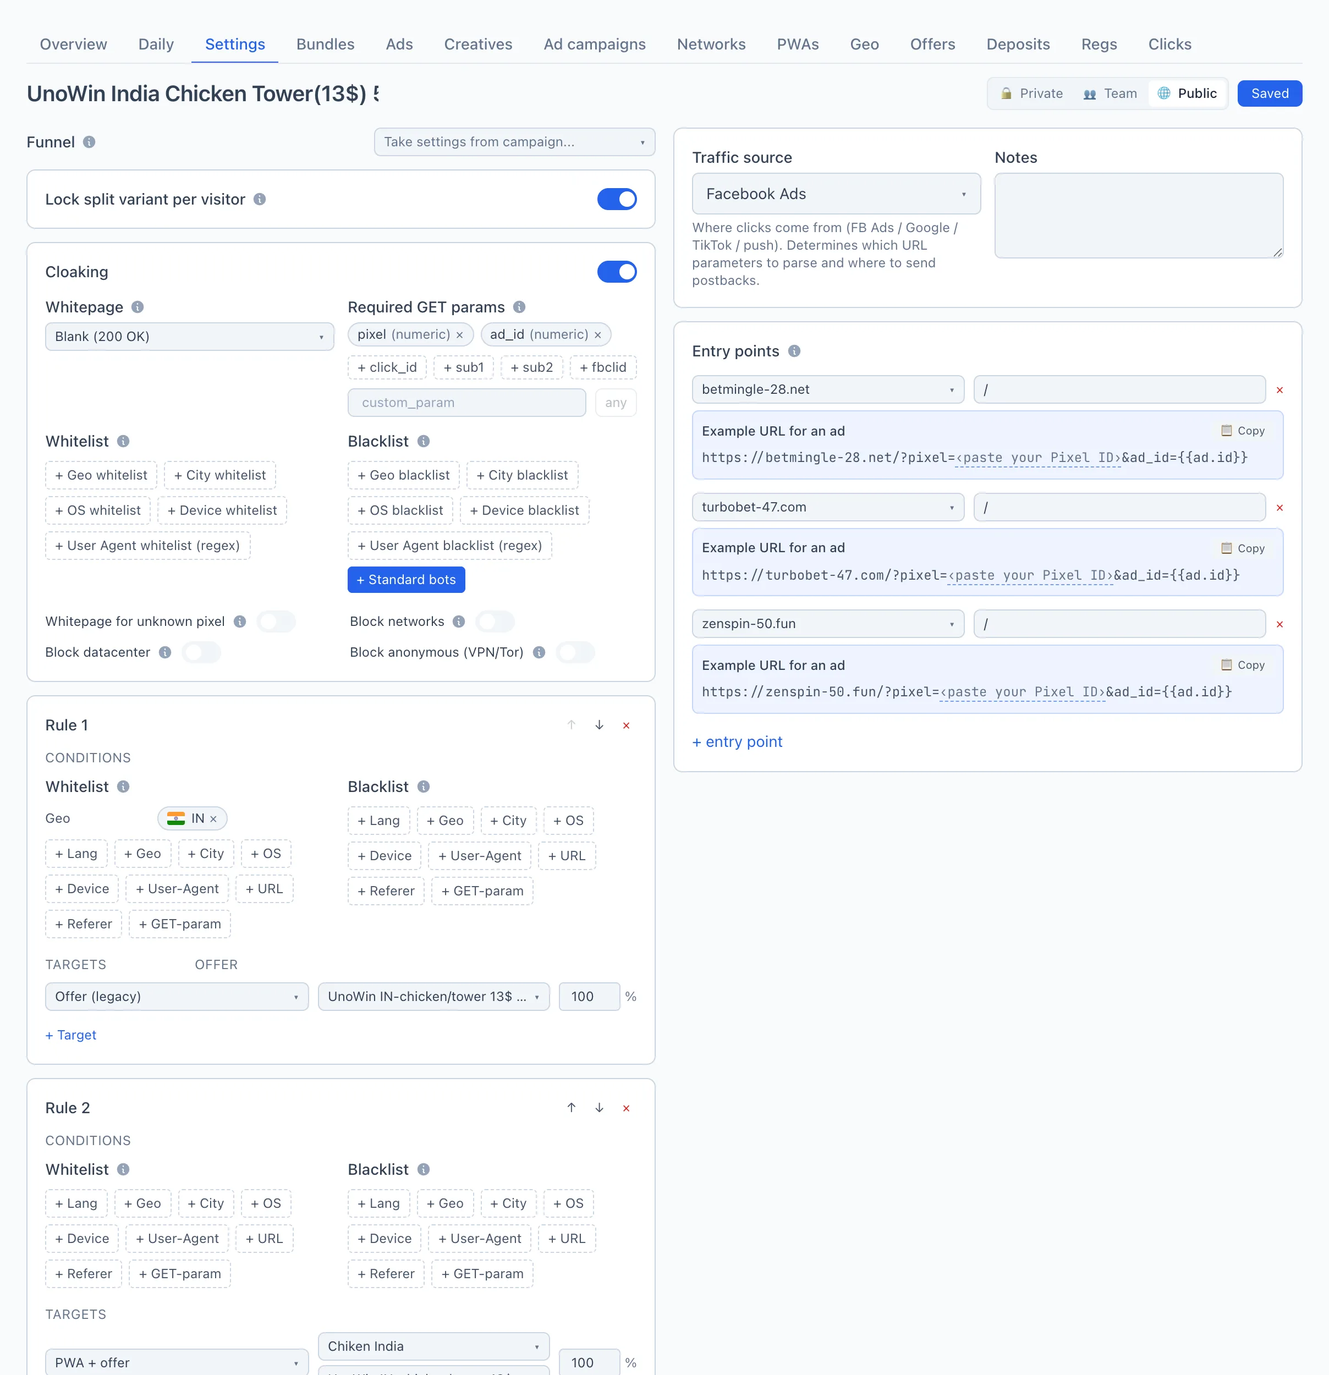Open zenspin-50.fun domain dropdown
Screen dimensions: 1329x1375
click(828, 624)
